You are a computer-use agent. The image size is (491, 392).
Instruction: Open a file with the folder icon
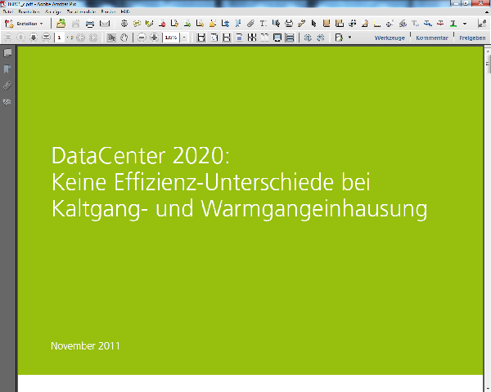point(61,24)
